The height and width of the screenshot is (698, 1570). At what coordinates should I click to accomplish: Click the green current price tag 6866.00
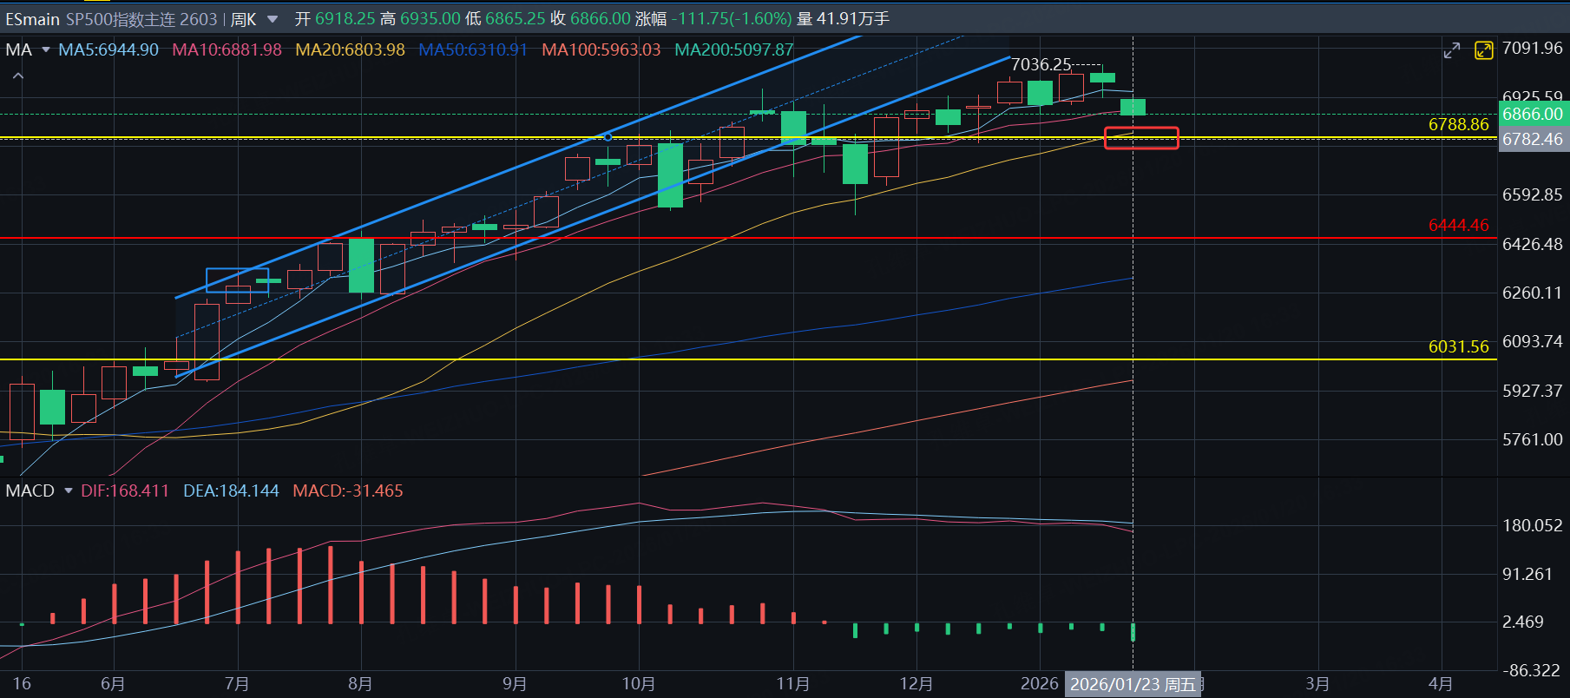pyautogui.click(x=1533, y=114)
